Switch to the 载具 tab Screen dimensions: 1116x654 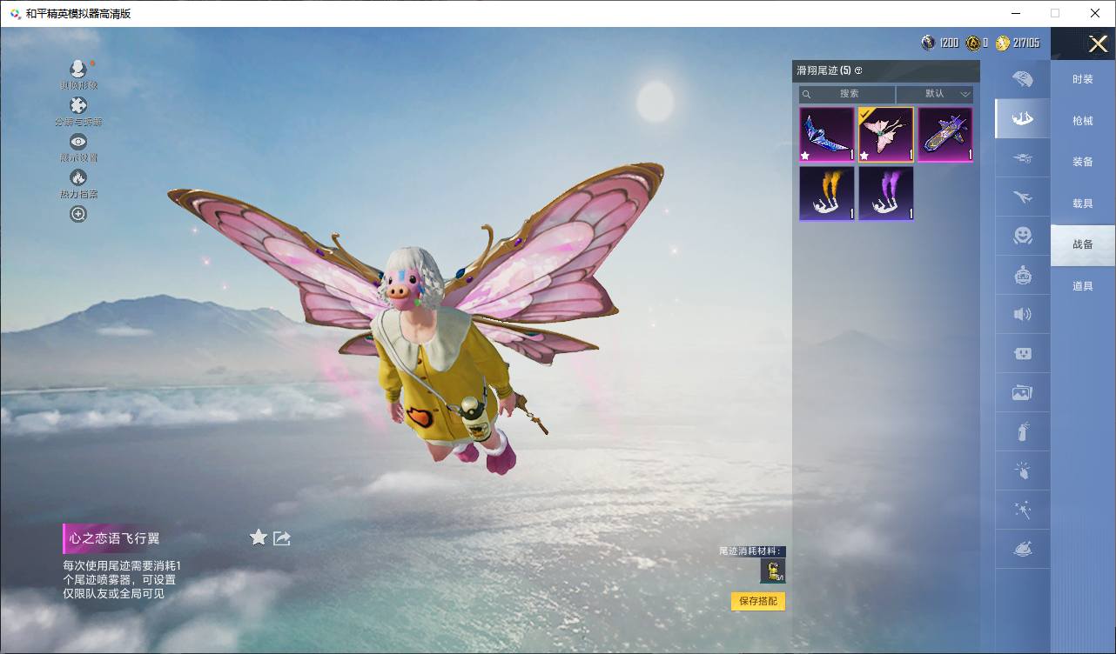point(1083,204)
